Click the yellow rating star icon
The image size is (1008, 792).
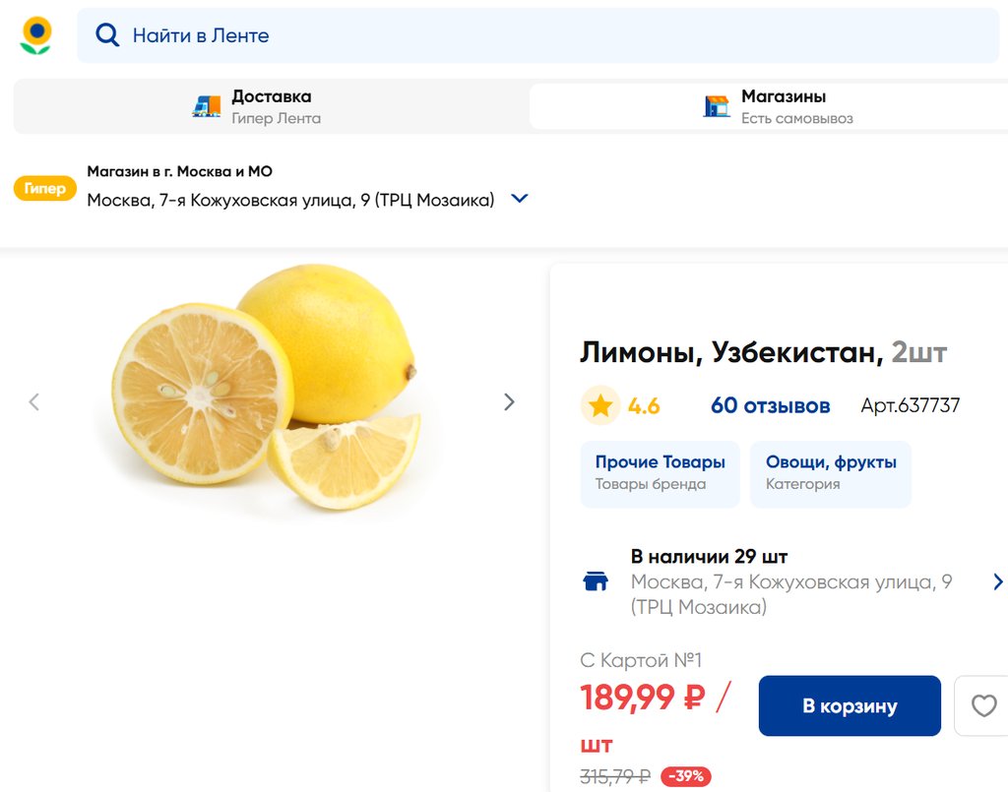click(x=600, y=405)
